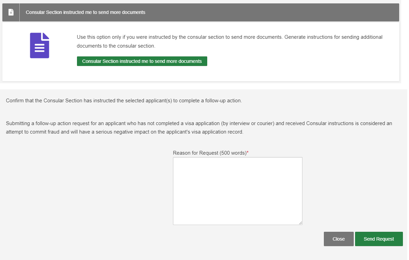The image size is (409, 260).
Task: Click inside the Reason for Request text area
Action: pyautogui.click(x=238, y=191)
